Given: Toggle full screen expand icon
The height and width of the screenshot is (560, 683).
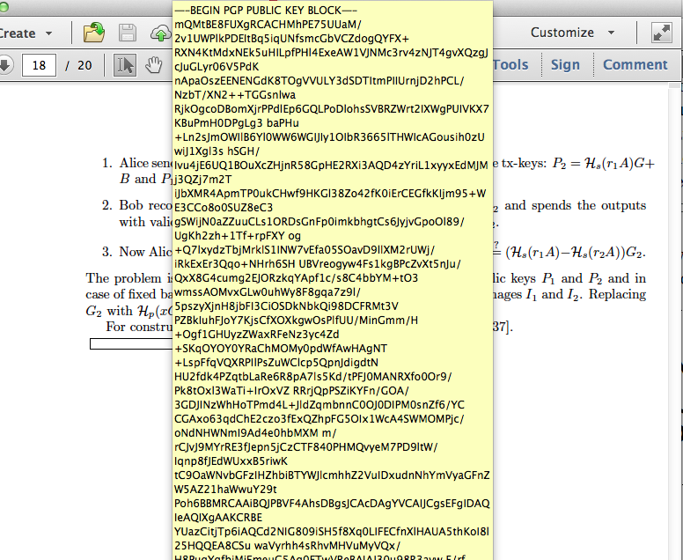Looking at the screenshot, I should 661,33.
